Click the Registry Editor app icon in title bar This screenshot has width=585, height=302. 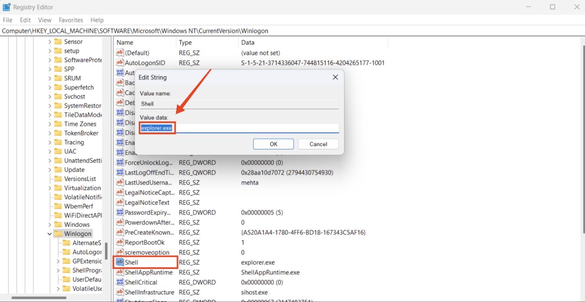[x=7, y=7]
